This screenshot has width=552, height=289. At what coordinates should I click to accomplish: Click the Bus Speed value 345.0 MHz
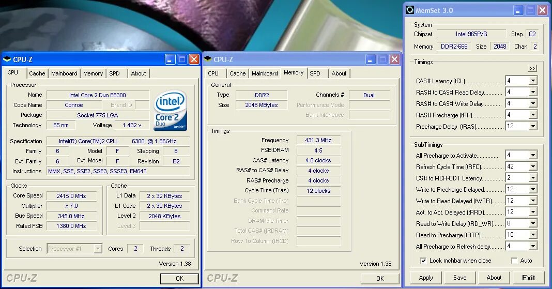coord(71,216)
